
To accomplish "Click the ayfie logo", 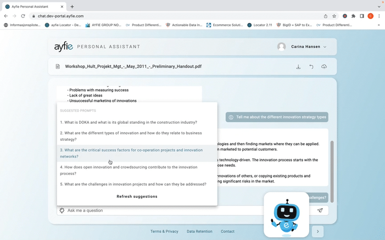I will coord(64,46).
